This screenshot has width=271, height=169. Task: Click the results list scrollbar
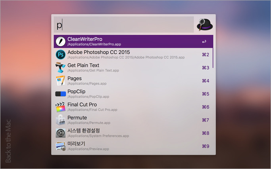click(x=213, y=51)
